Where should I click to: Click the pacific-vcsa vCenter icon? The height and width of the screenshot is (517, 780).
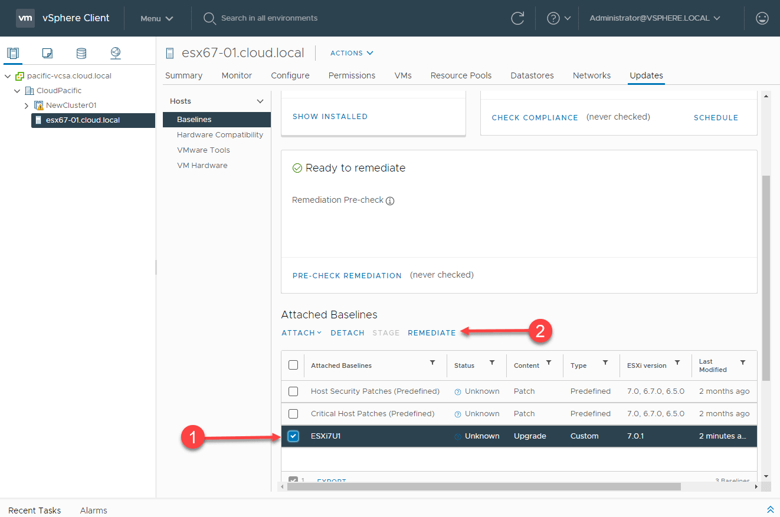pos(20,76)
